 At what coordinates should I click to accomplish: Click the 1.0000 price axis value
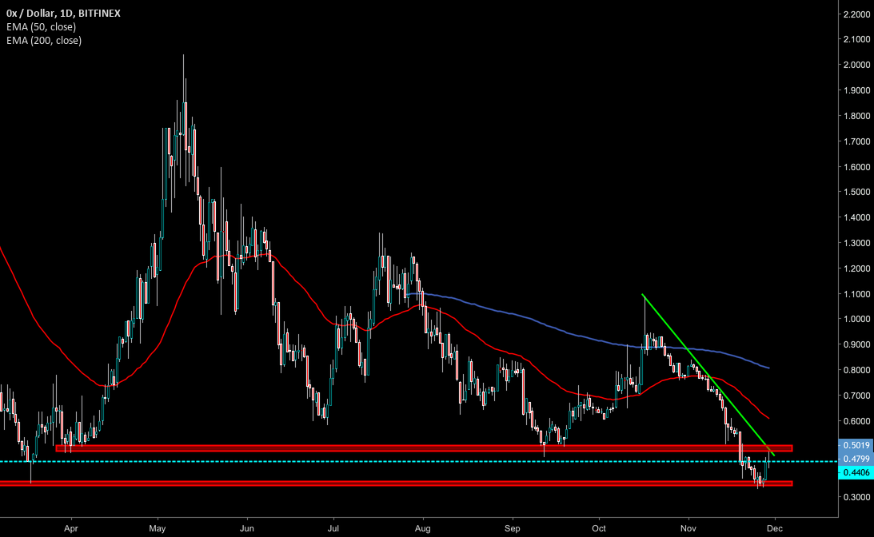[856, 319]
